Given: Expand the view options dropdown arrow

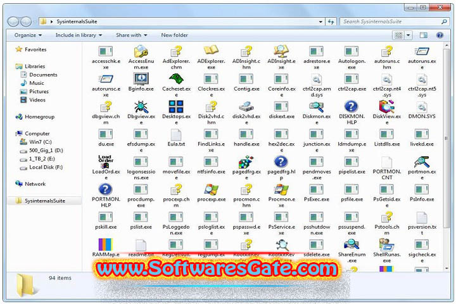Looking at the screenshot, I should [x=408, y=35].
